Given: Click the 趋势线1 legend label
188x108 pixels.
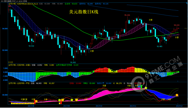Looking at the screenshot, I should click(82, 4).
